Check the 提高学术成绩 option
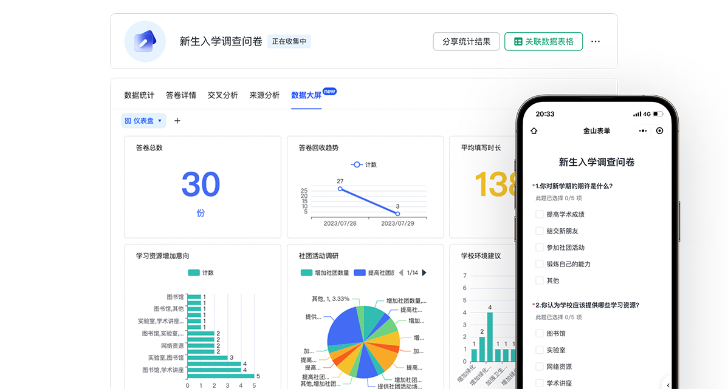 [x=539, y=214]
